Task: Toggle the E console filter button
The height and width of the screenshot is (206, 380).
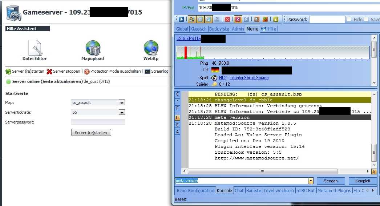Action: [x=177, y=125]
